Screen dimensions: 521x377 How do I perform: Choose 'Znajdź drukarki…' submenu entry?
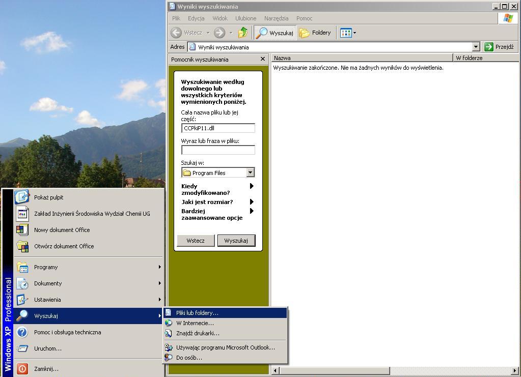point(225,333)
